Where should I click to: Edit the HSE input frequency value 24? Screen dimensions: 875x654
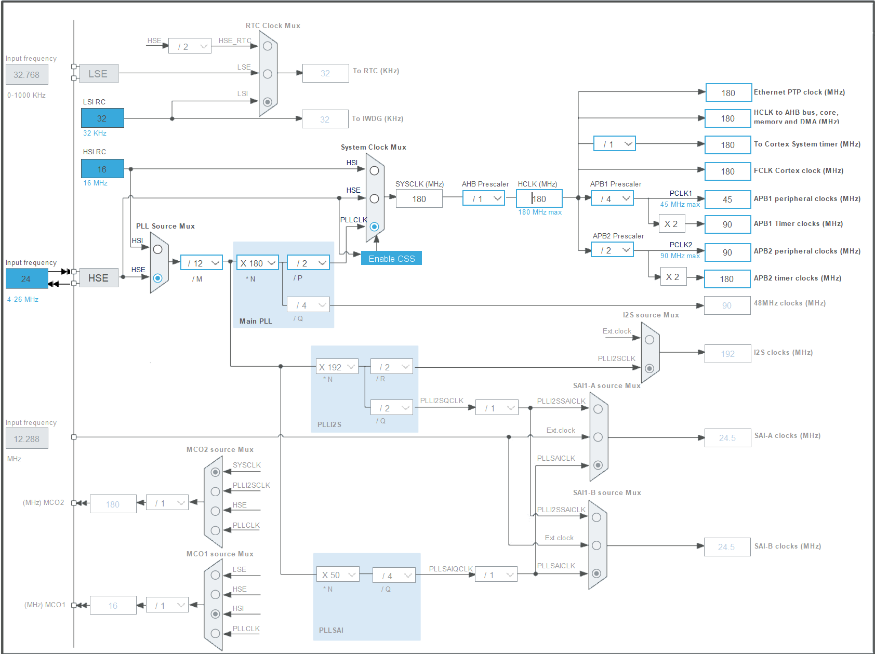(26, 279)
